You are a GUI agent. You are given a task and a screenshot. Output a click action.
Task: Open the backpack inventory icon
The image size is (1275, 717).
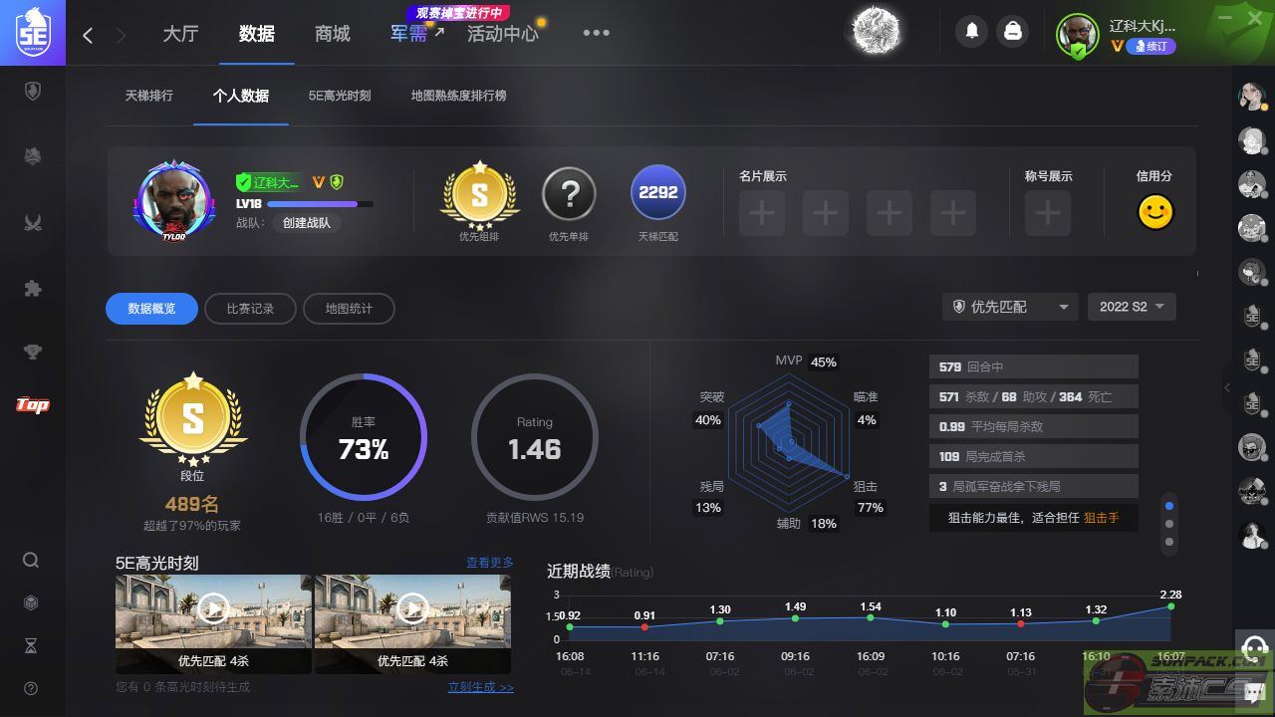[1013, 32]
